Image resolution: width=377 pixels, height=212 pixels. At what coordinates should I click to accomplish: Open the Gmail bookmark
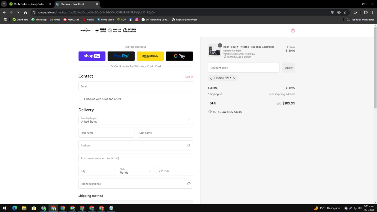[55, 20]
